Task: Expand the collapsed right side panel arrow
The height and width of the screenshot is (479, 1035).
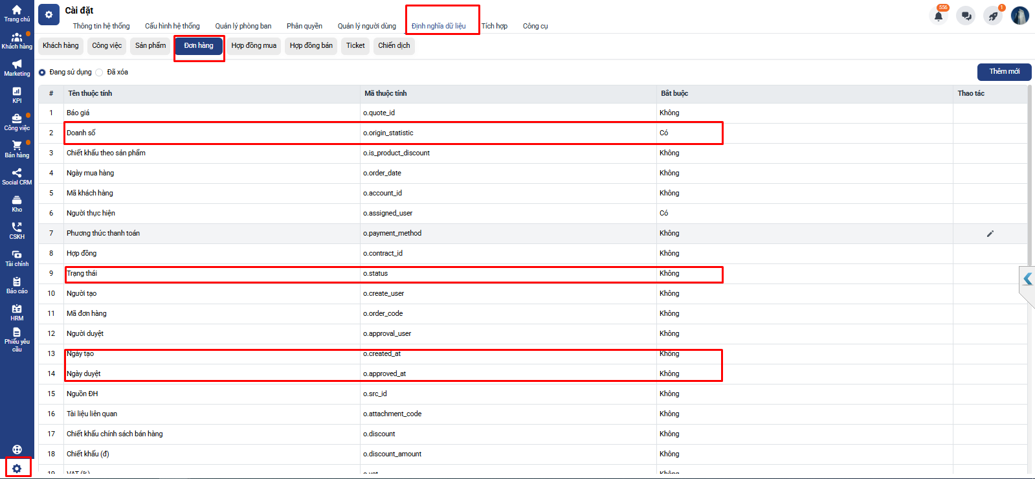Action: tap(1027, 280)
